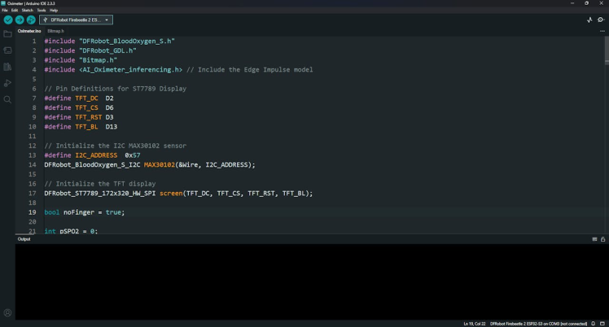Open the Sketch menu
Viewport: 609px width, 327px height.
coord(28,10)
